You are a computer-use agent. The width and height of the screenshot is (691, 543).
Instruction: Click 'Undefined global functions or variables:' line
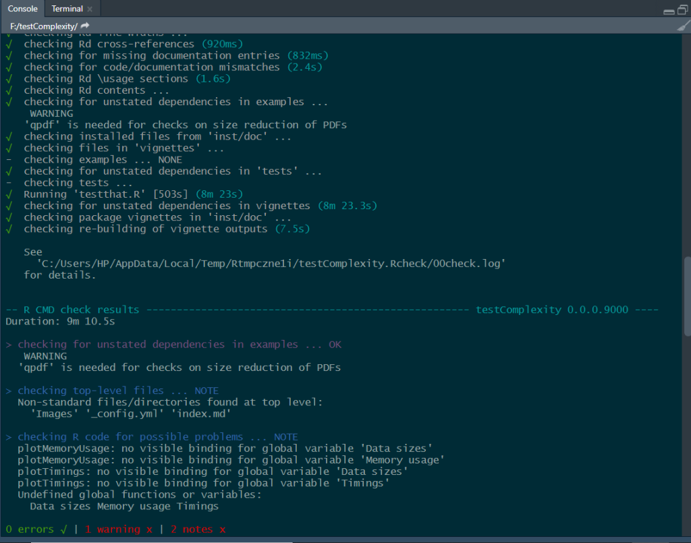coord(139,494)
